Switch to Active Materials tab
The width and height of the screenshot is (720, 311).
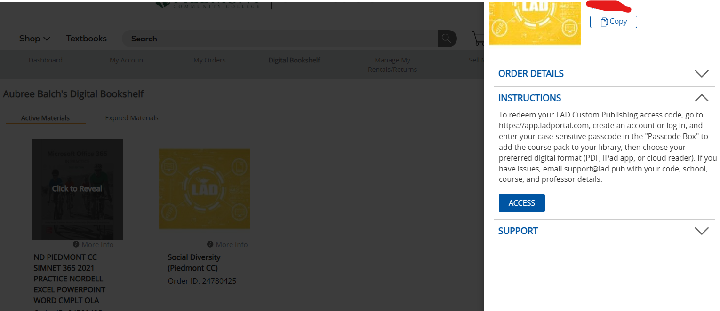[45, 118]
